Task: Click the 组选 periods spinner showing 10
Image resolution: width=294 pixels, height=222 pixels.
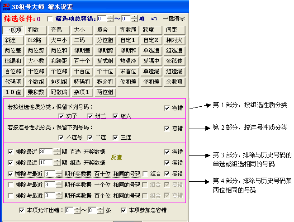Action: [46, 163]
